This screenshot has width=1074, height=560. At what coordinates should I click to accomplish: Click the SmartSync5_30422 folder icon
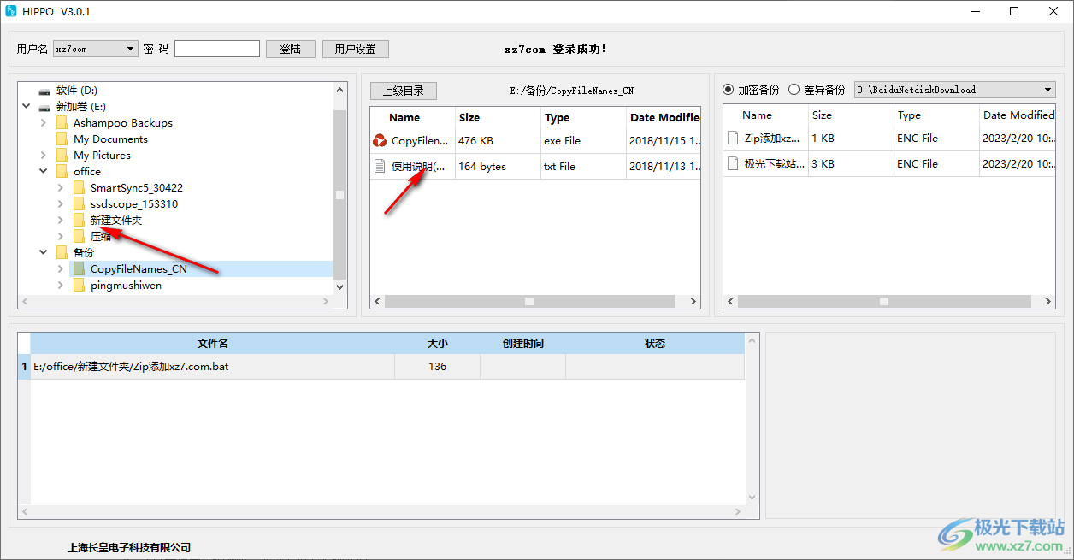tap(79, 188)
